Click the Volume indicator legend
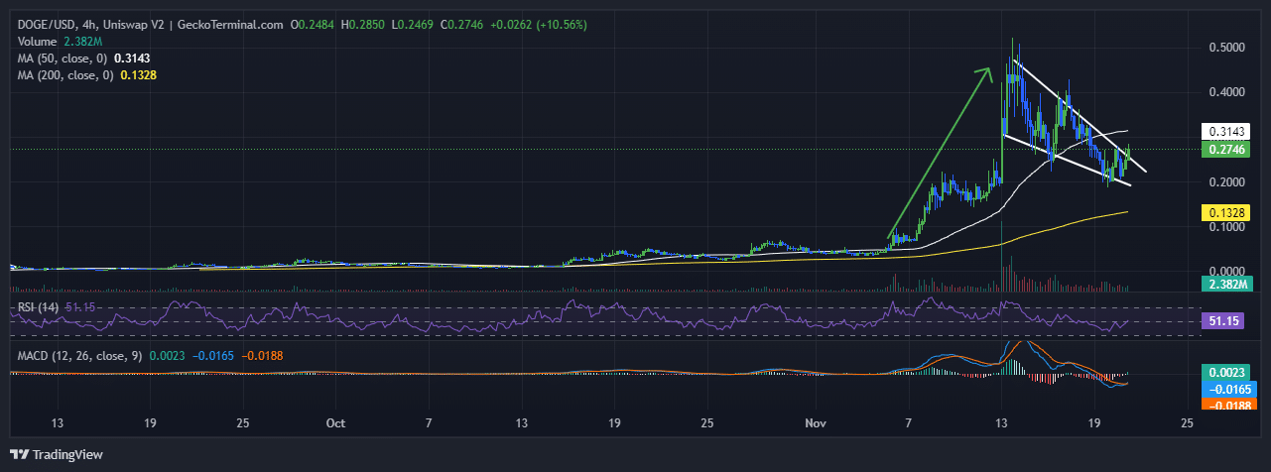This screenshot has width=1271, height=472. click(x=39, y=42)
